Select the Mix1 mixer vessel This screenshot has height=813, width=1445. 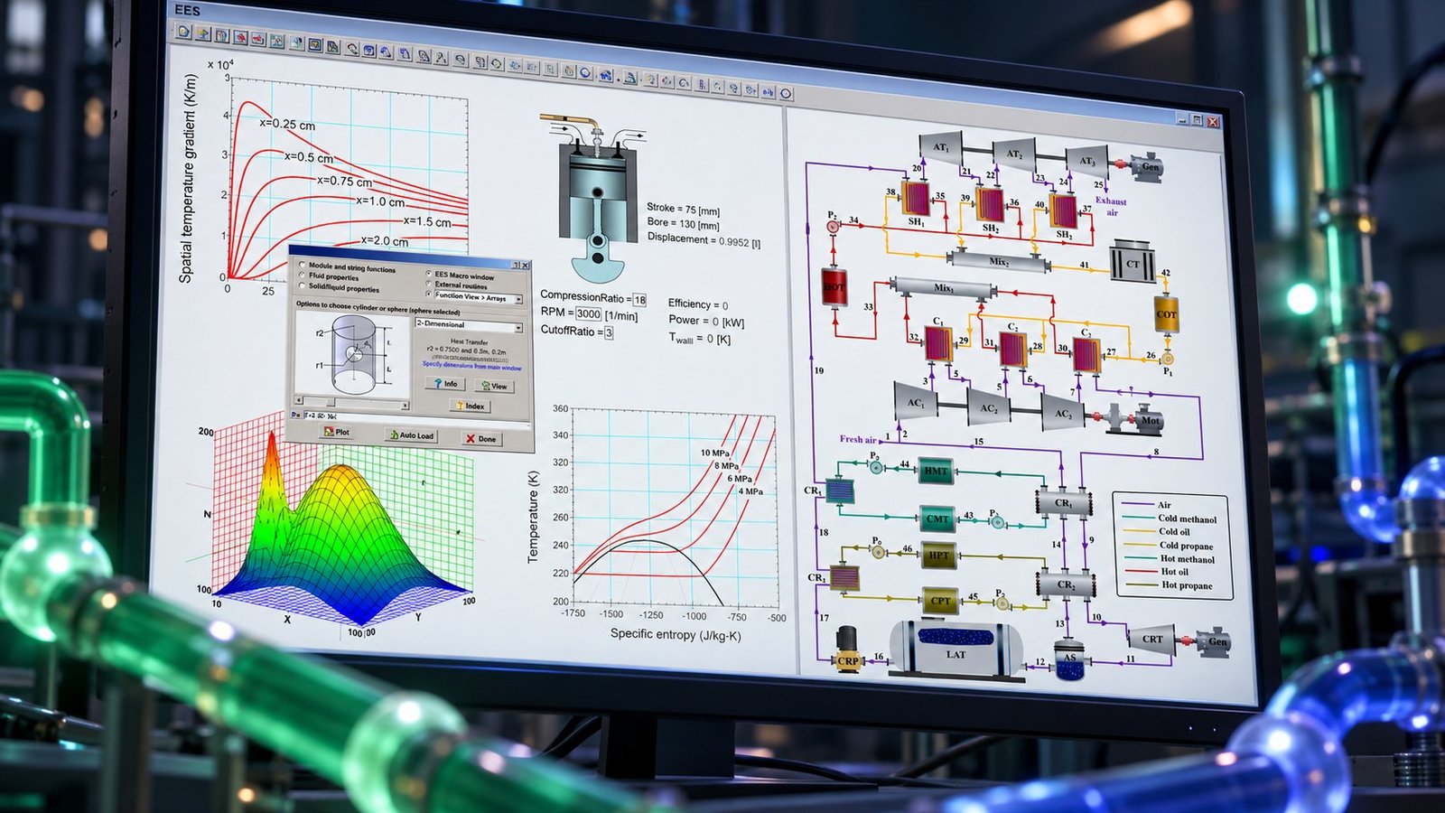(944, 289)
